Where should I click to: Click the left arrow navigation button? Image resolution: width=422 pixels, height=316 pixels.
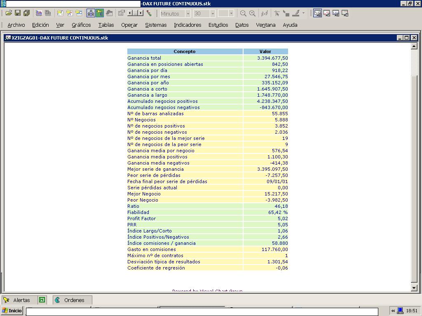[x=130, y=13]
